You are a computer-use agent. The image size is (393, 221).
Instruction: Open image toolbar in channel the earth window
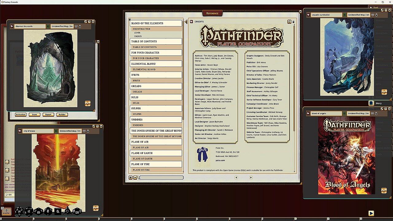88,103
